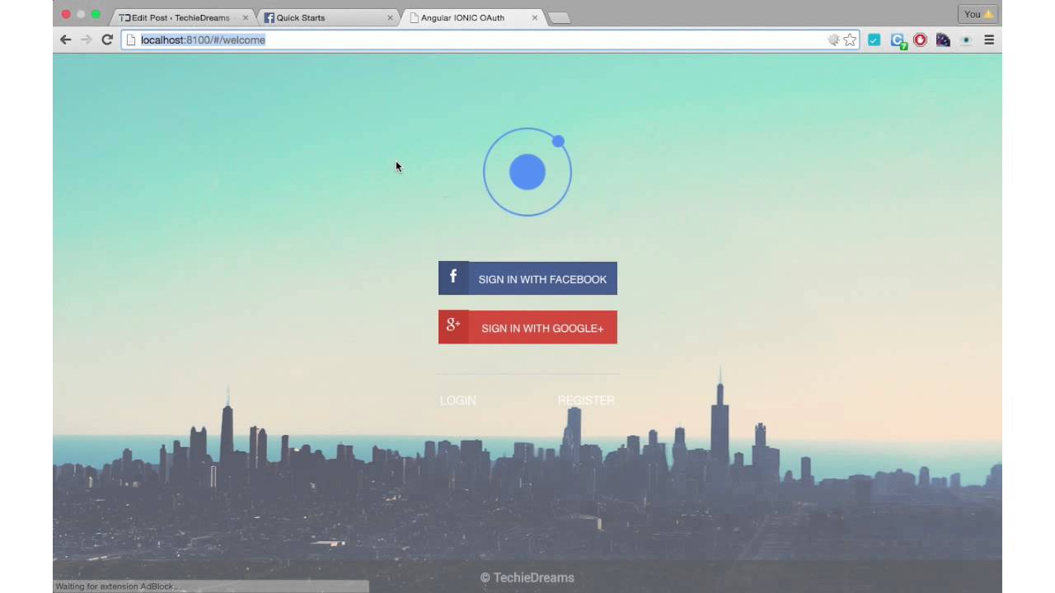Open the LOGIN link
1055x593 pixels.
coord(458,400)
